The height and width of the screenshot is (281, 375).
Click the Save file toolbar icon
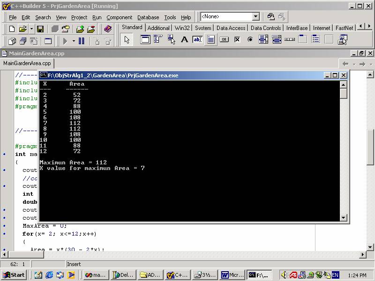[40, 29]
